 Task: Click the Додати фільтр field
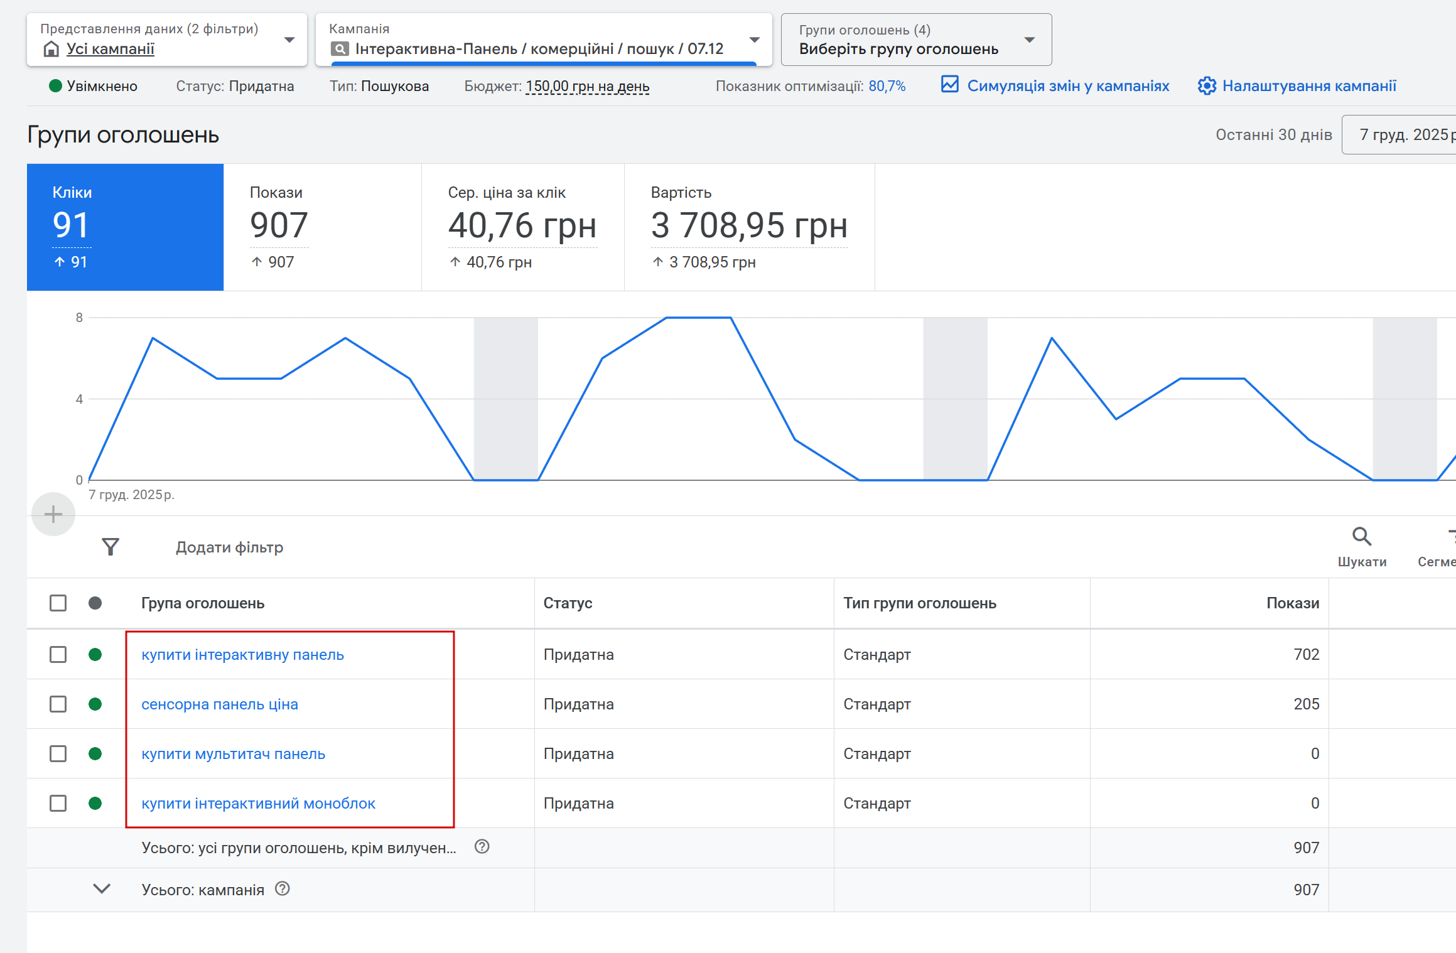tap(229, 547)
